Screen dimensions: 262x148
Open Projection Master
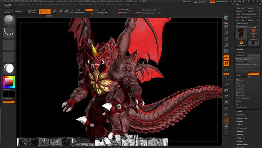coord(8,12)
